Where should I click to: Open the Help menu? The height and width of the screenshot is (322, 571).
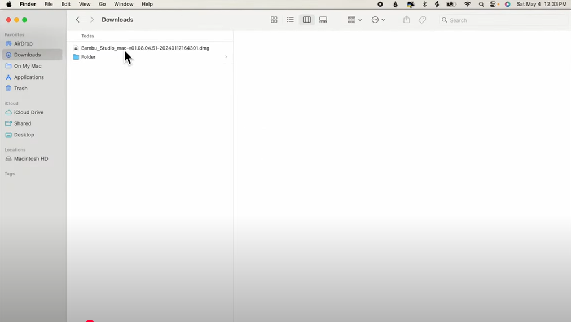[x=147, y=4]
